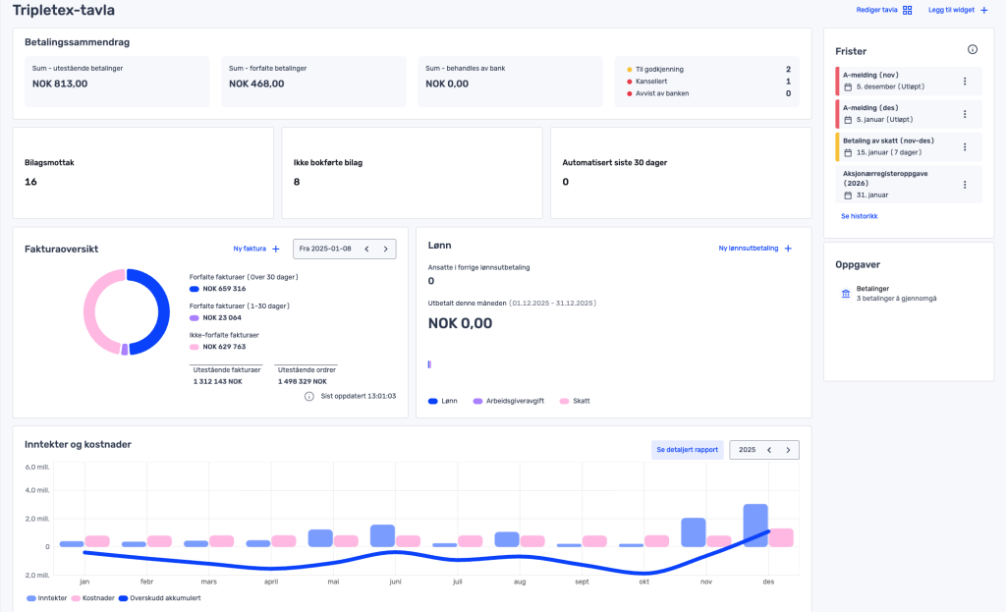The height and width of the screenshot is (612, 1006).
Task: Go to previous invoice date period
Action: click(367, 249)
